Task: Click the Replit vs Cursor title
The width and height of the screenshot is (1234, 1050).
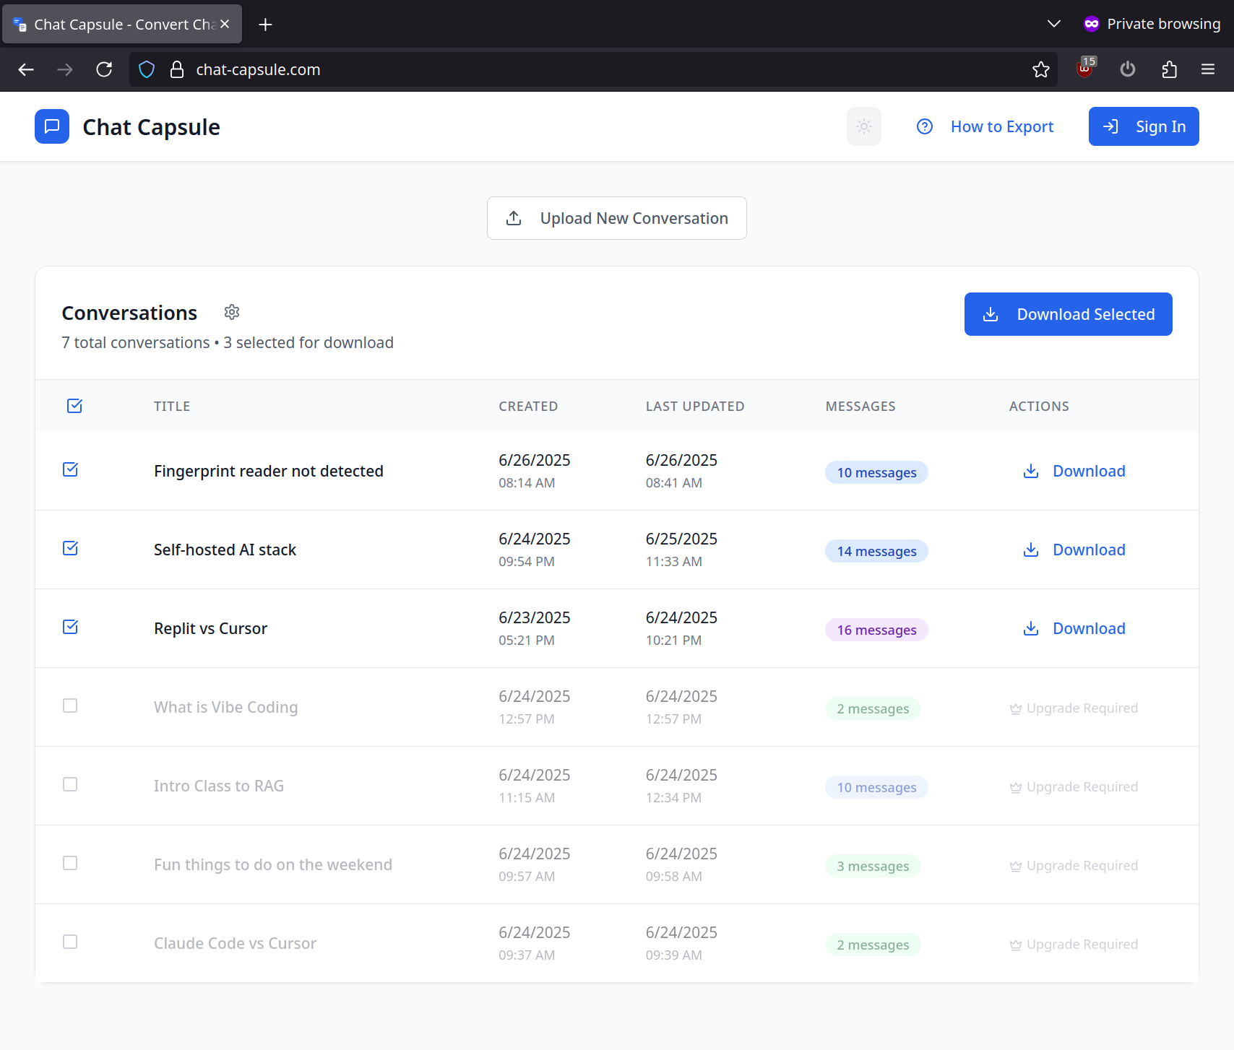Action: click(x=210, y=628)
